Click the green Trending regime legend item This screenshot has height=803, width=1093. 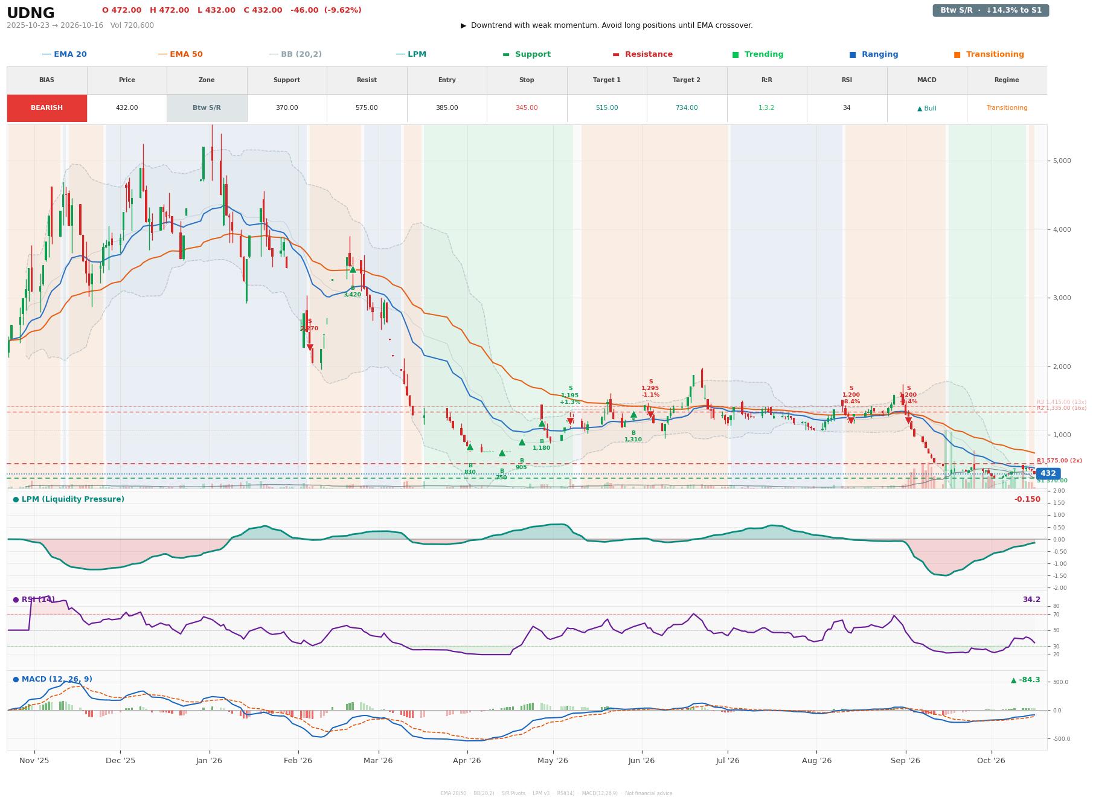[758, 54]
